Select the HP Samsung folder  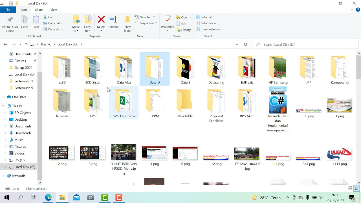(278, 69)
